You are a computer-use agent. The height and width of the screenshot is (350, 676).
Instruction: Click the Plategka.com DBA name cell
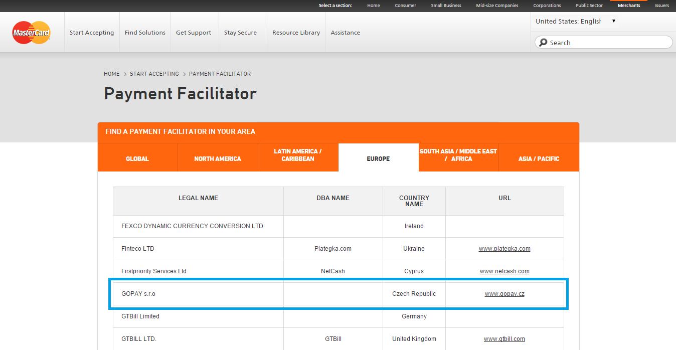[x=333, y=249]
